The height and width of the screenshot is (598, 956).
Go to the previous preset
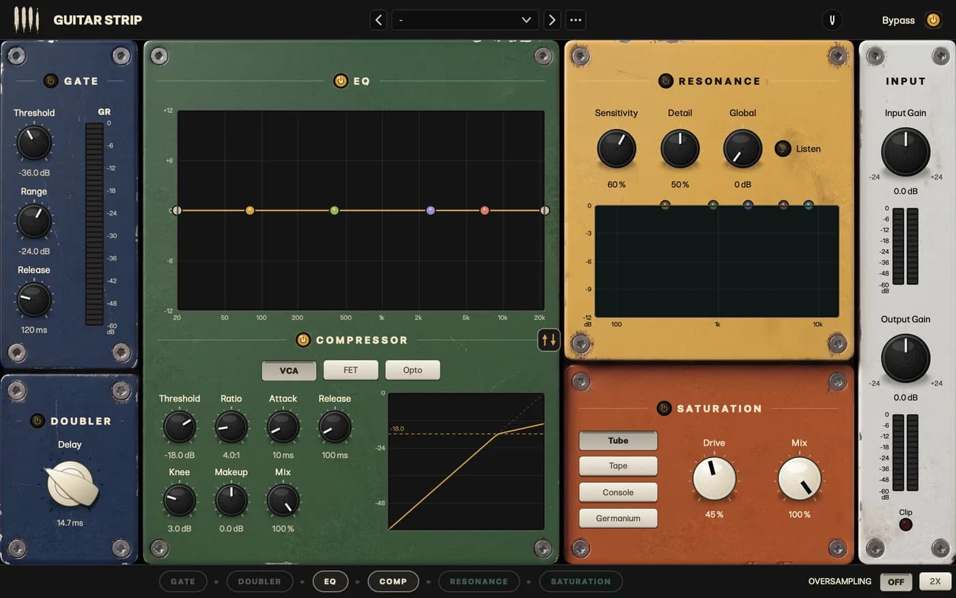click(x=379, y=20)
